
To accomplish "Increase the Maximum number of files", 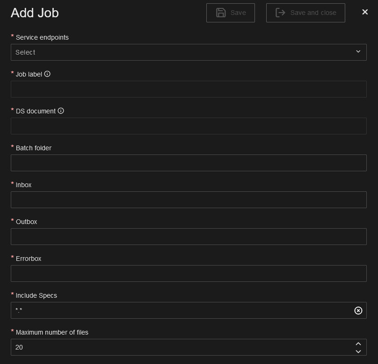I will (x=358, y=344).
